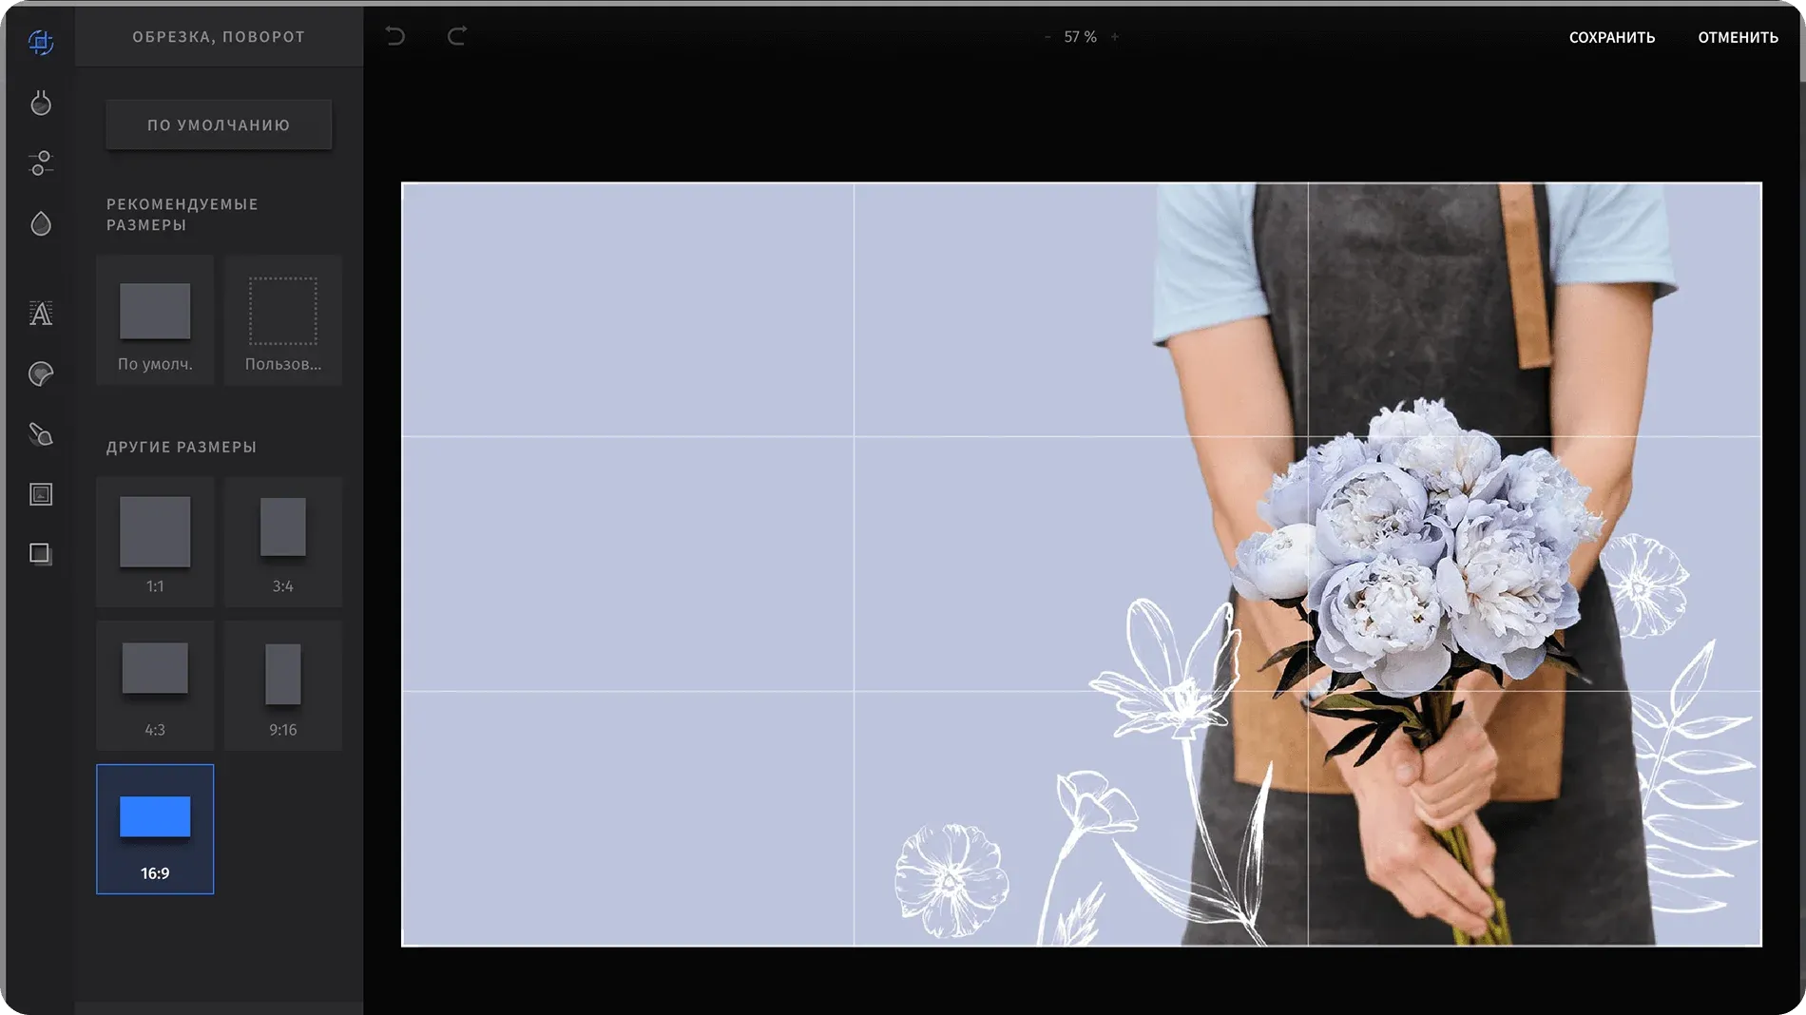
Task: Click minus to zoom out
Action: tap(1047, 37)
